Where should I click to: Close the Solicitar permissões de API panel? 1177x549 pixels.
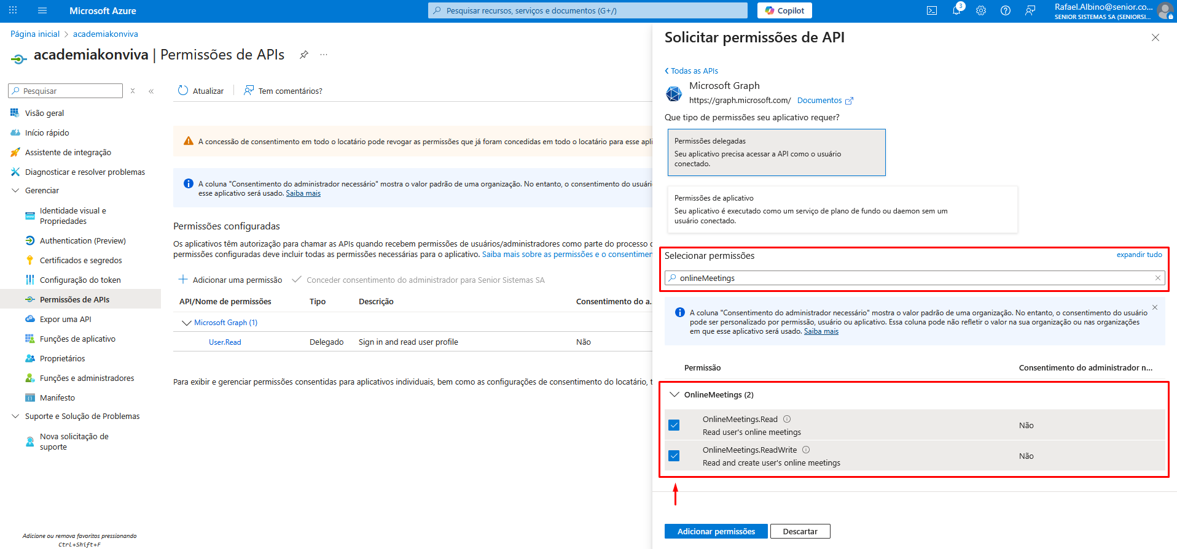tap(1155, 37)
